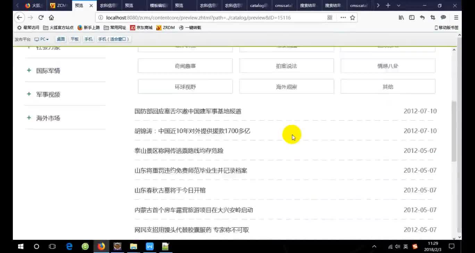Open the 火狐官方站点 bookmark folder

coord(58,27)
